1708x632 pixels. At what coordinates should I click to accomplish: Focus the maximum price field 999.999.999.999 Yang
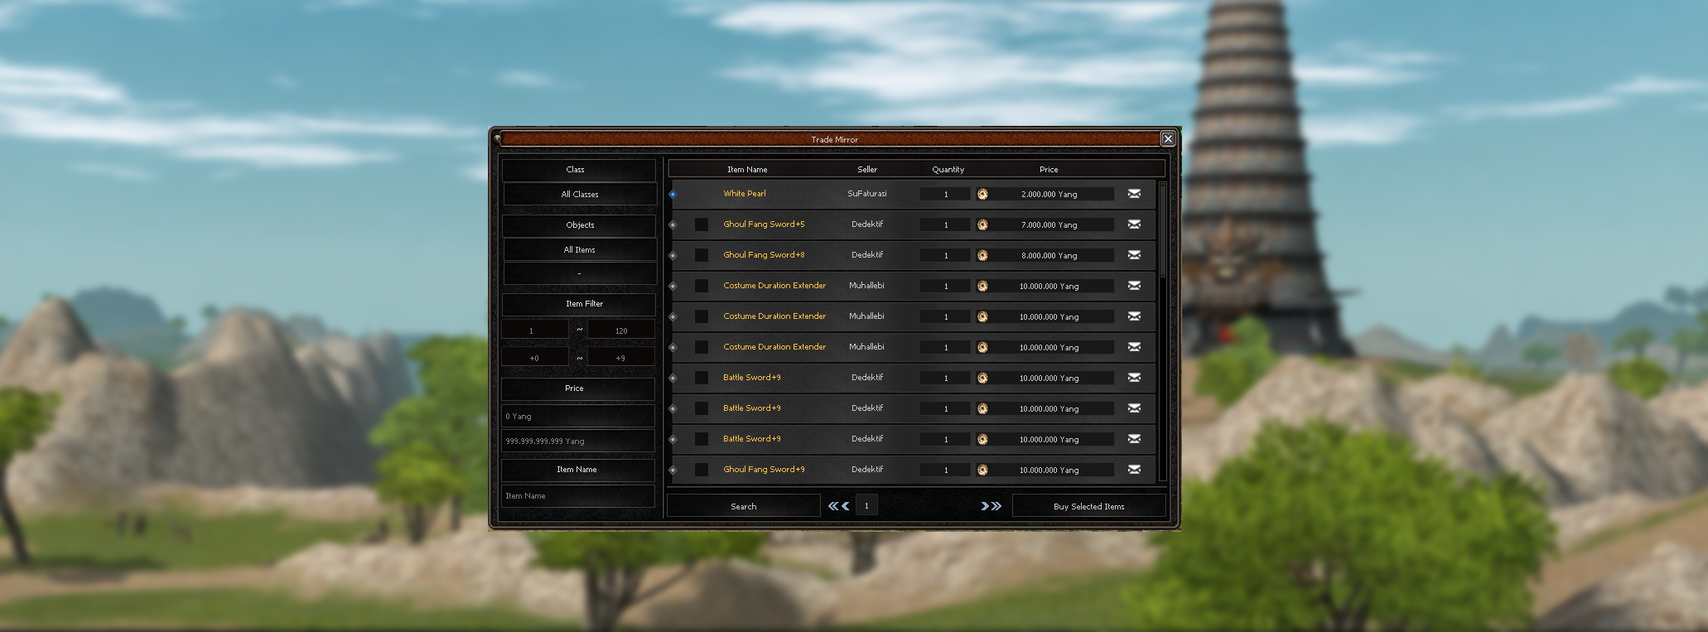coord(577,441)
